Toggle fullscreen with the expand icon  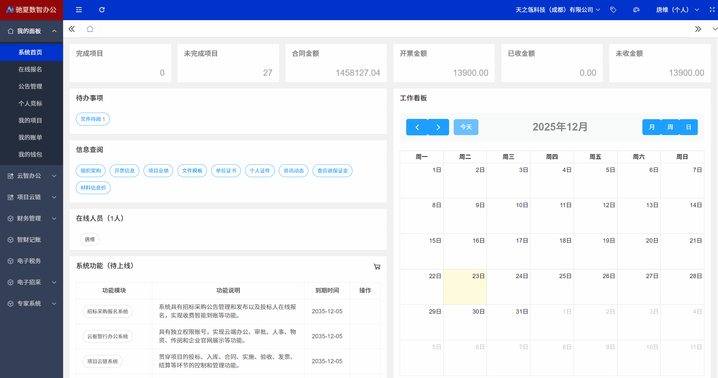coord(712,10)
